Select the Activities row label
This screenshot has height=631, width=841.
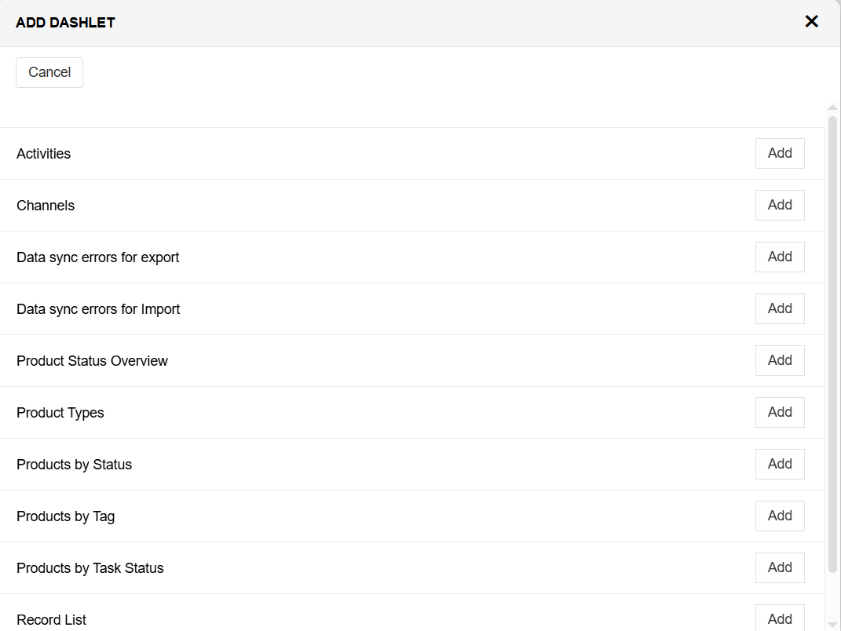[x=44, y=154]
